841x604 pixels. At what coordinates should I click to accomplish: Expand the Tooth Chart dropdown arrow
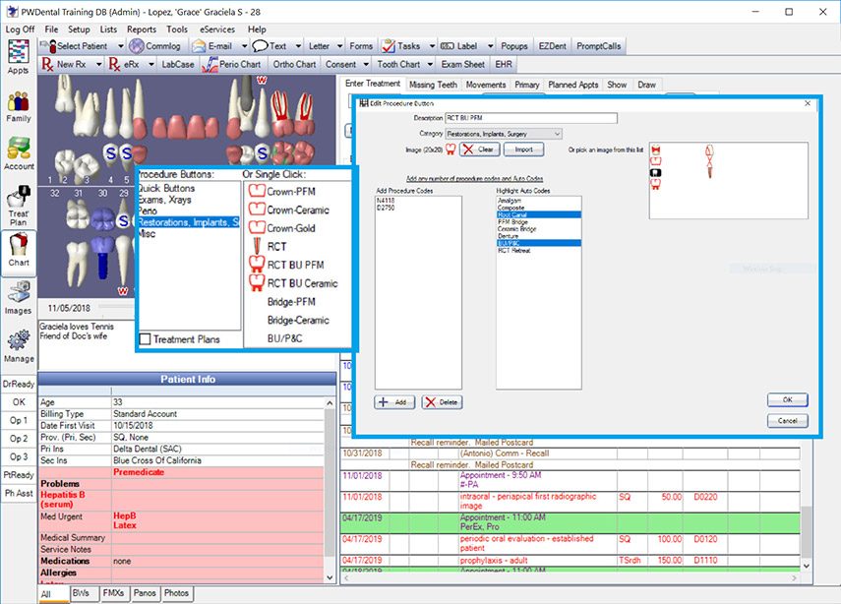pyautogui.click(x=430, y=64)
